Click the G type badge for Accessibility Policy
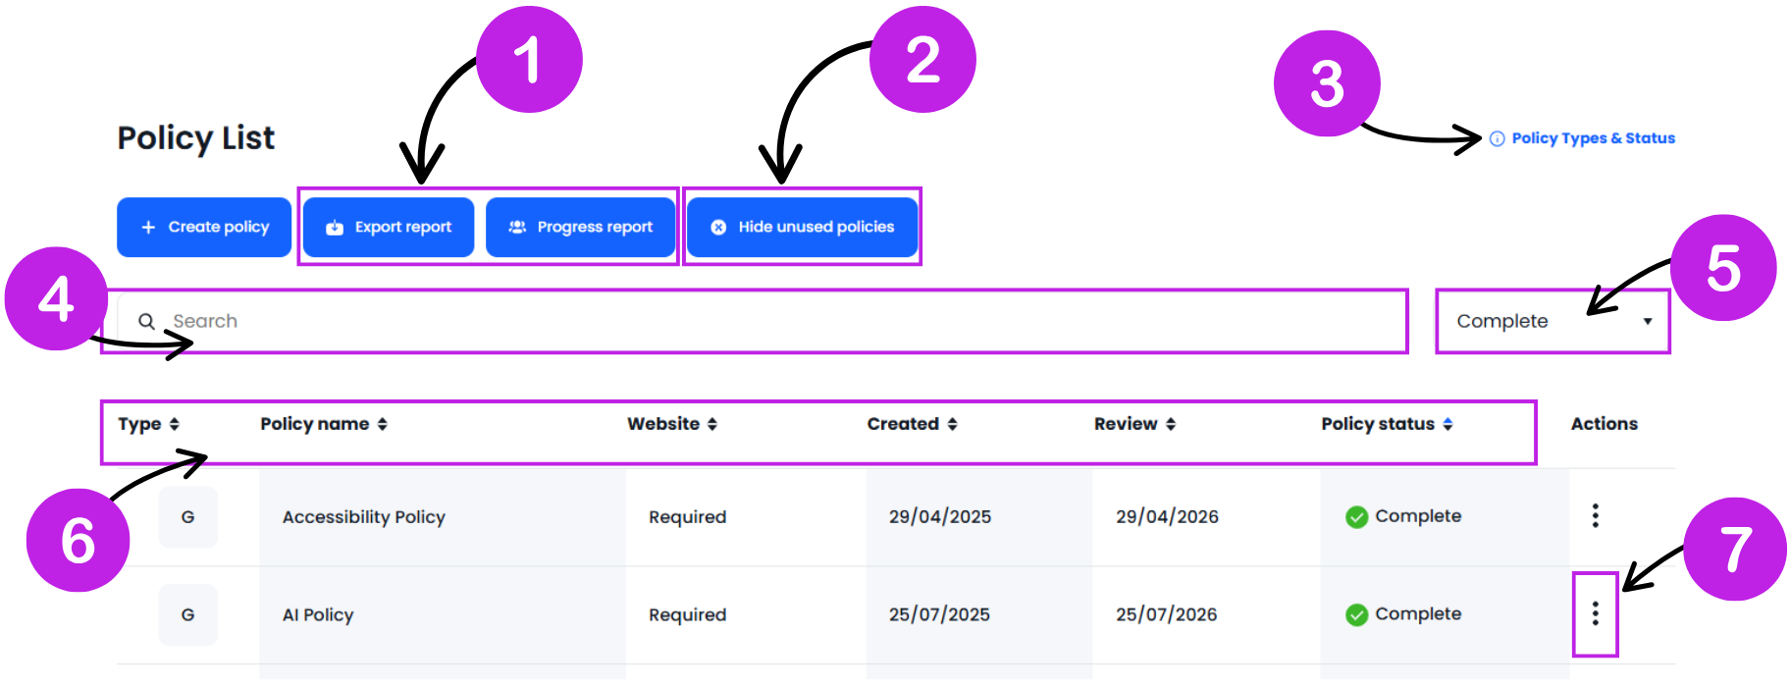 [187, 516]
